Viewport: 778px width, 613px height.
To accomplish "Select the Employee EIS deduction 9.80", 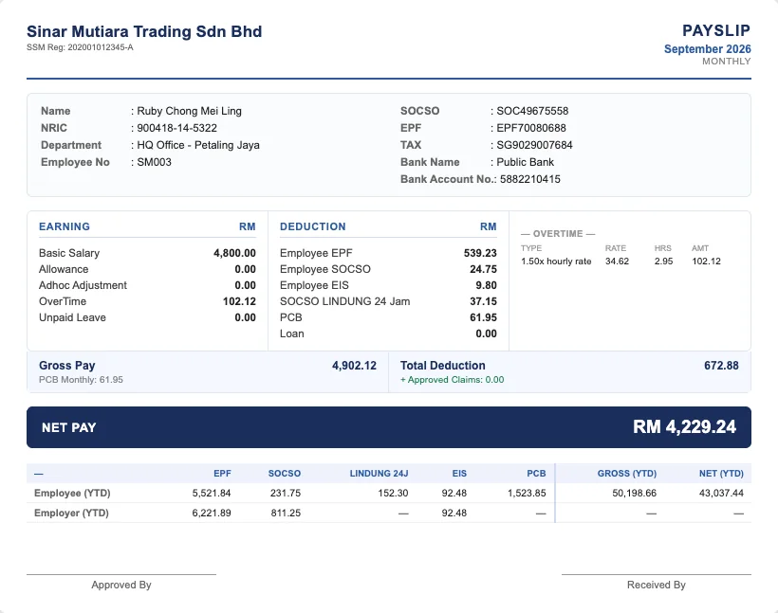I will pyautogui.click(x=486, y=285).
